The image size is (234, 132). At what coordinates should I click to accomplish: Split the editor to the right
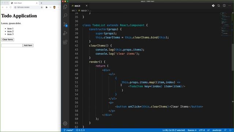pos(224,6)
